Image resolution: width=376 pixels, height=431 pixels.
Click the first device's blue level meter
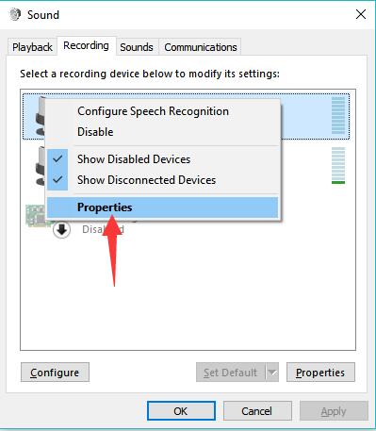coord(338,115)
